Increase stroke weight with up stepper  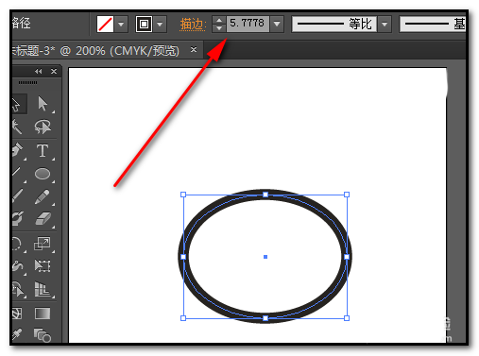[219, 20]
